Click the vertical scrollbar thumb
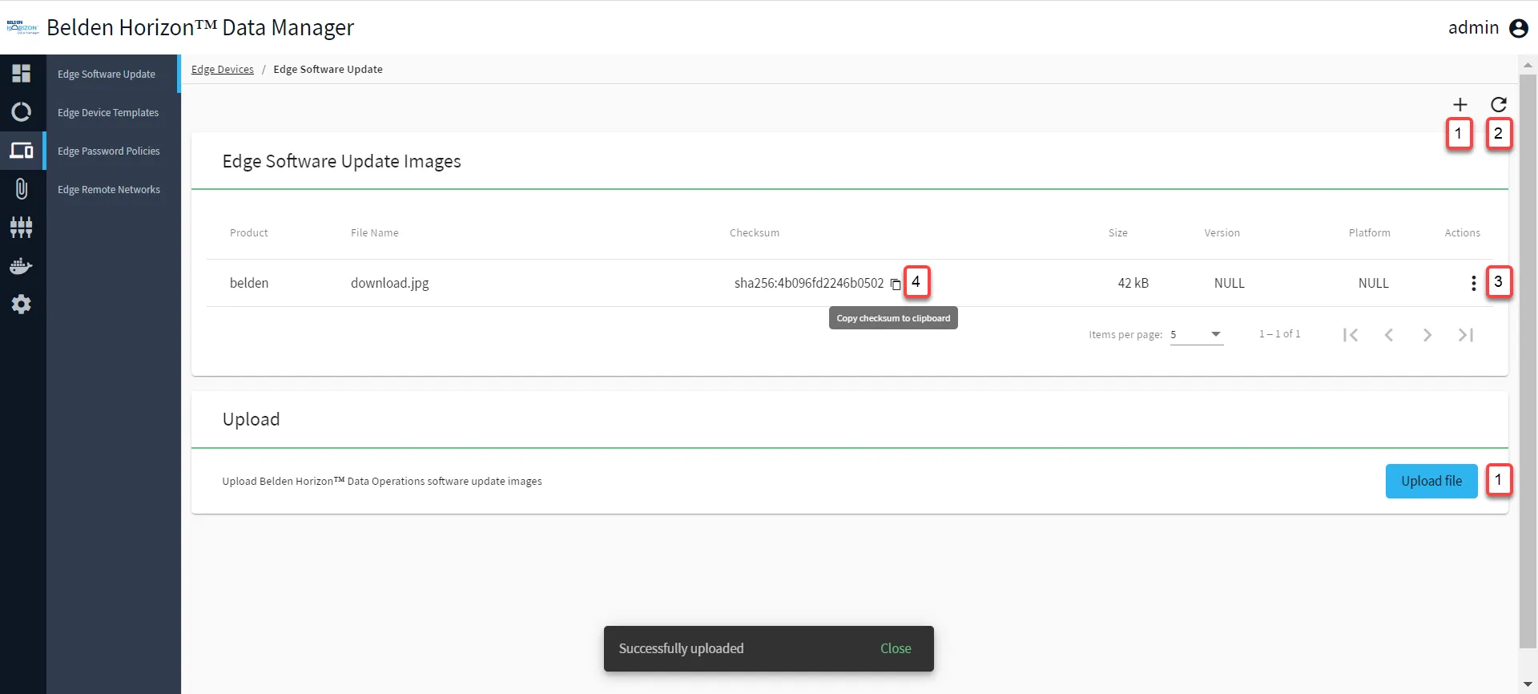 [x=1528, y=361]
